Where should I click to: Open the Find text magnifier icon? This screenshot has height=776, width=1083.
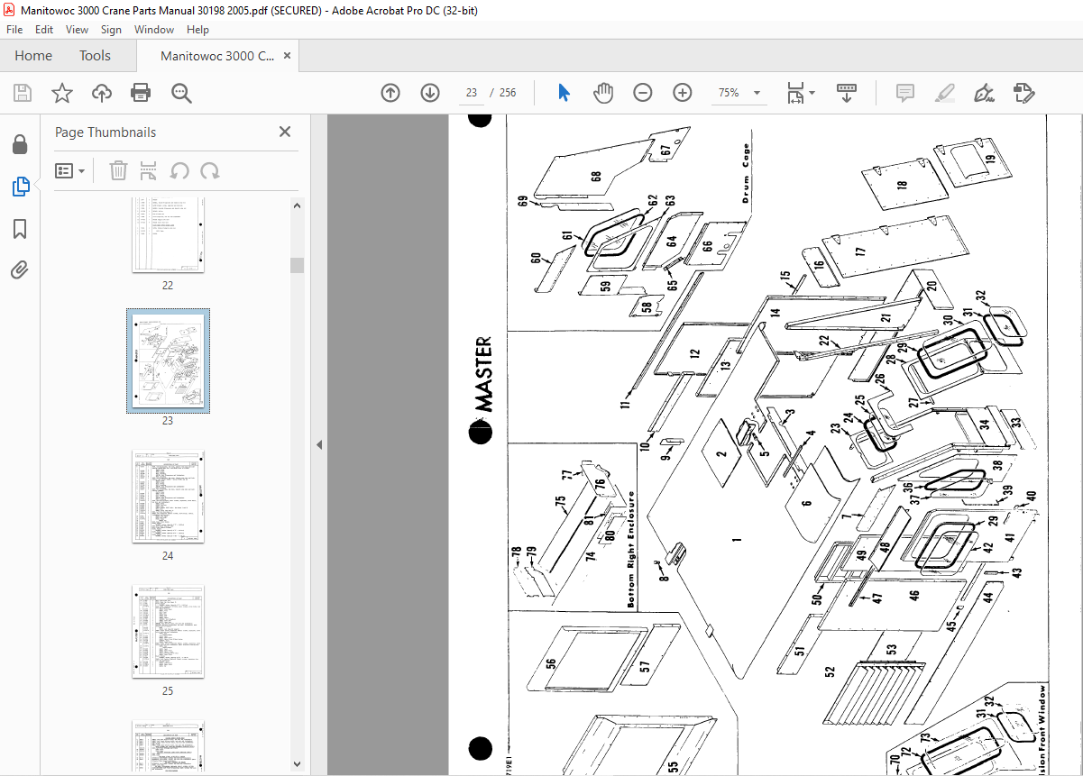click(181, 93)
